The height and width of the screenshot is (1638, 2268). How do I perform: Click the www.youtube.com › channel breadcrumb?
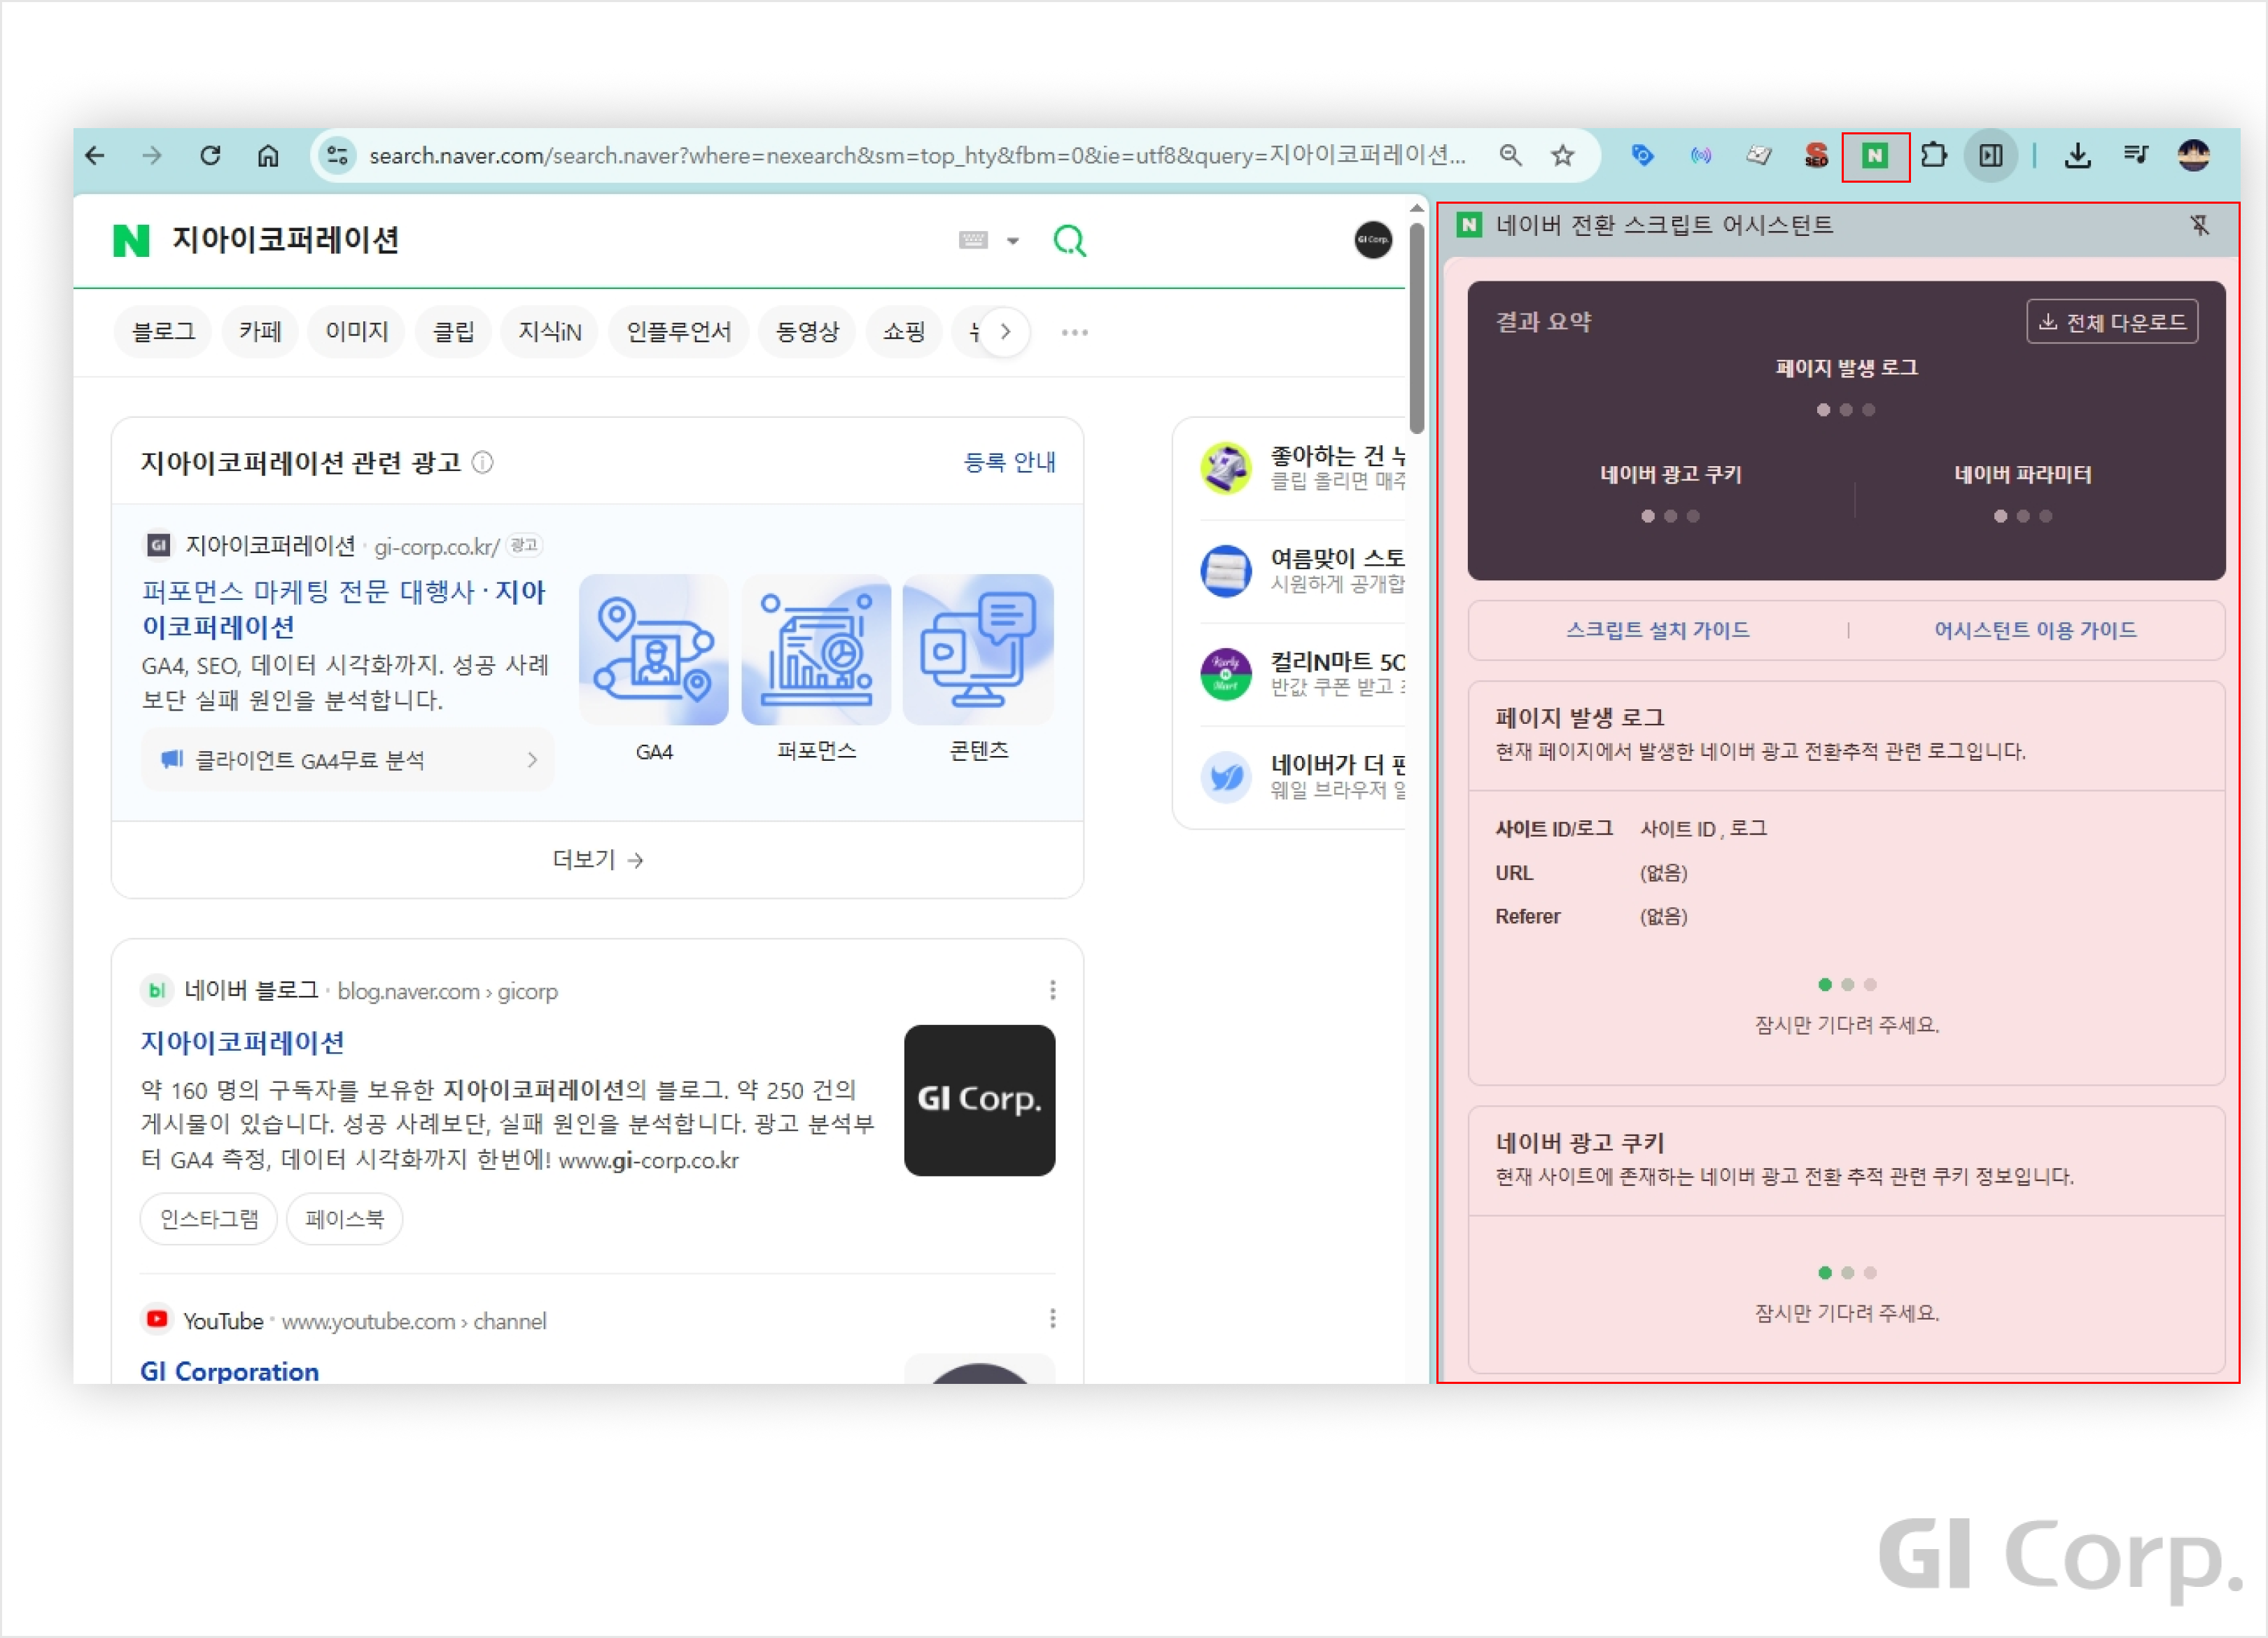(x=414, y=1321)
